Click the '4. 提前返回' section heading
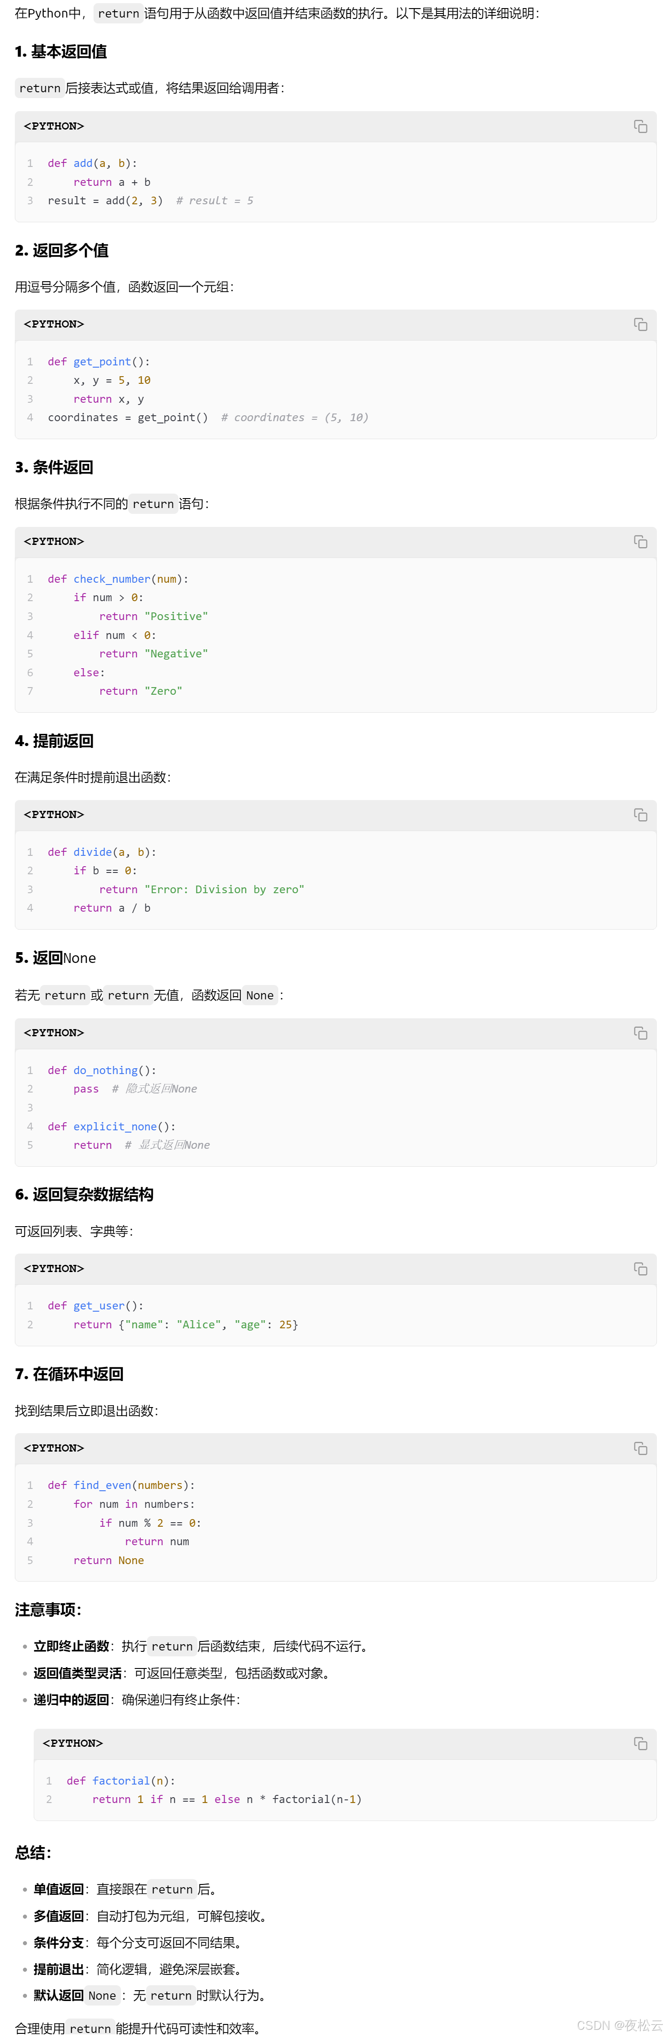665x2037 pixels. tap(54, 741)
